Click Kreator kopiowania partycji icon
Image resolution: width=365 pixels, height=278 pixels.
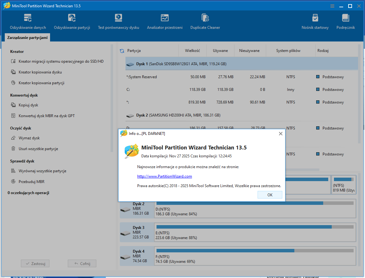pos(13,83)
